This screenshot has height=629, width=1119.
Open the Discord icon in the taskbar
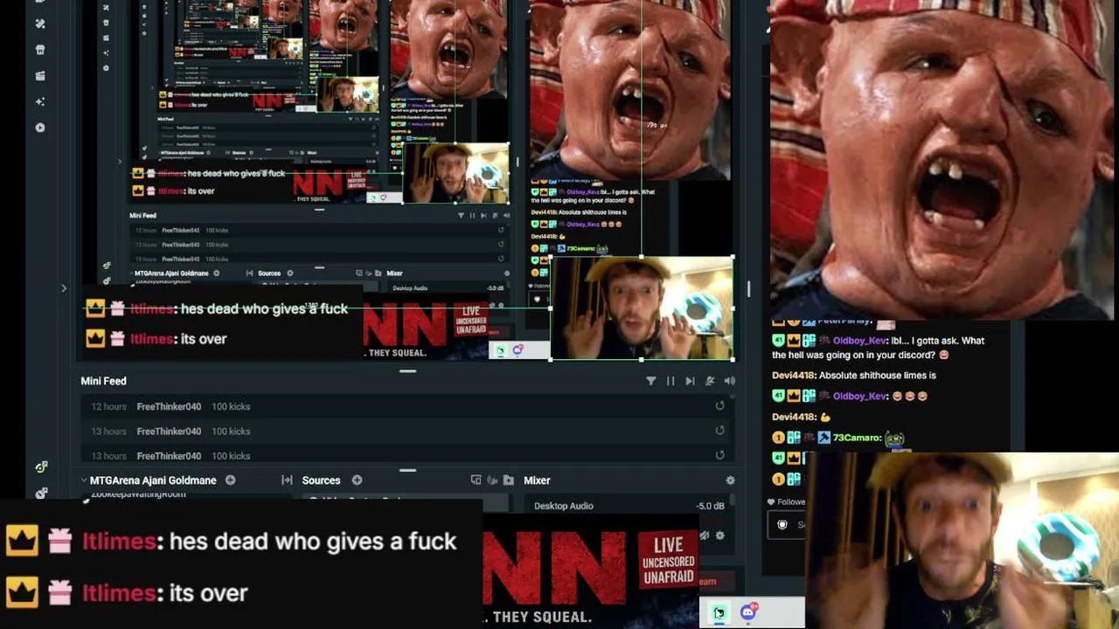point(747,612)
